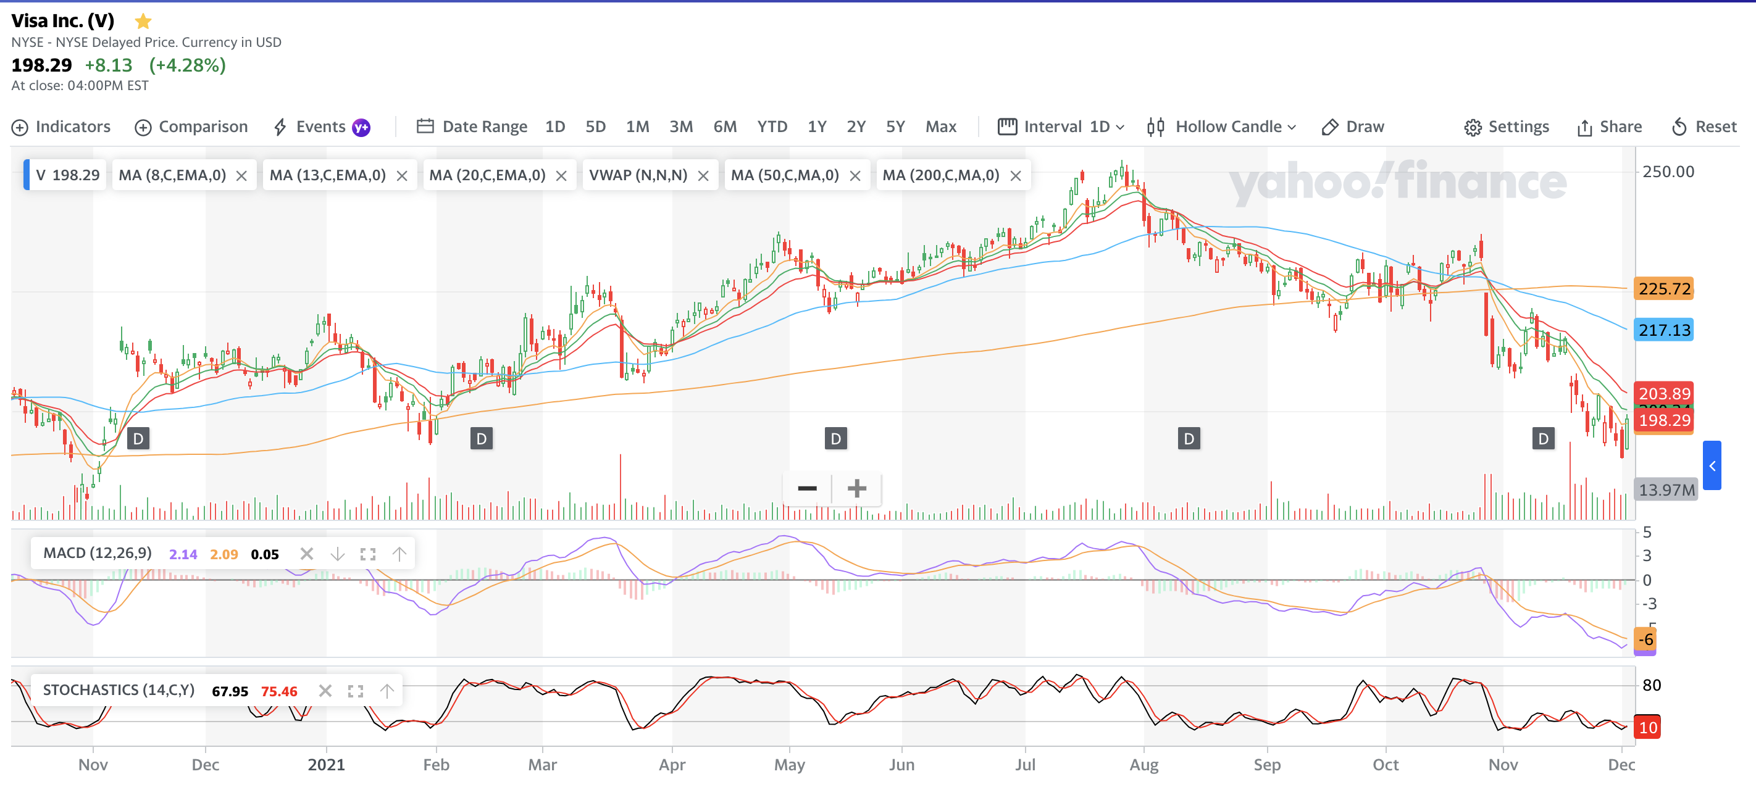Click the dividend D marker near August
Screen dimensions: 1756x795
[x=1189, y=439]
